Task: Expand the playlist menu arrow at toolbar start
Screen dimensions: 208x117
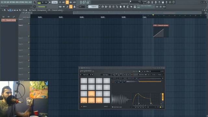Action: 2,10
